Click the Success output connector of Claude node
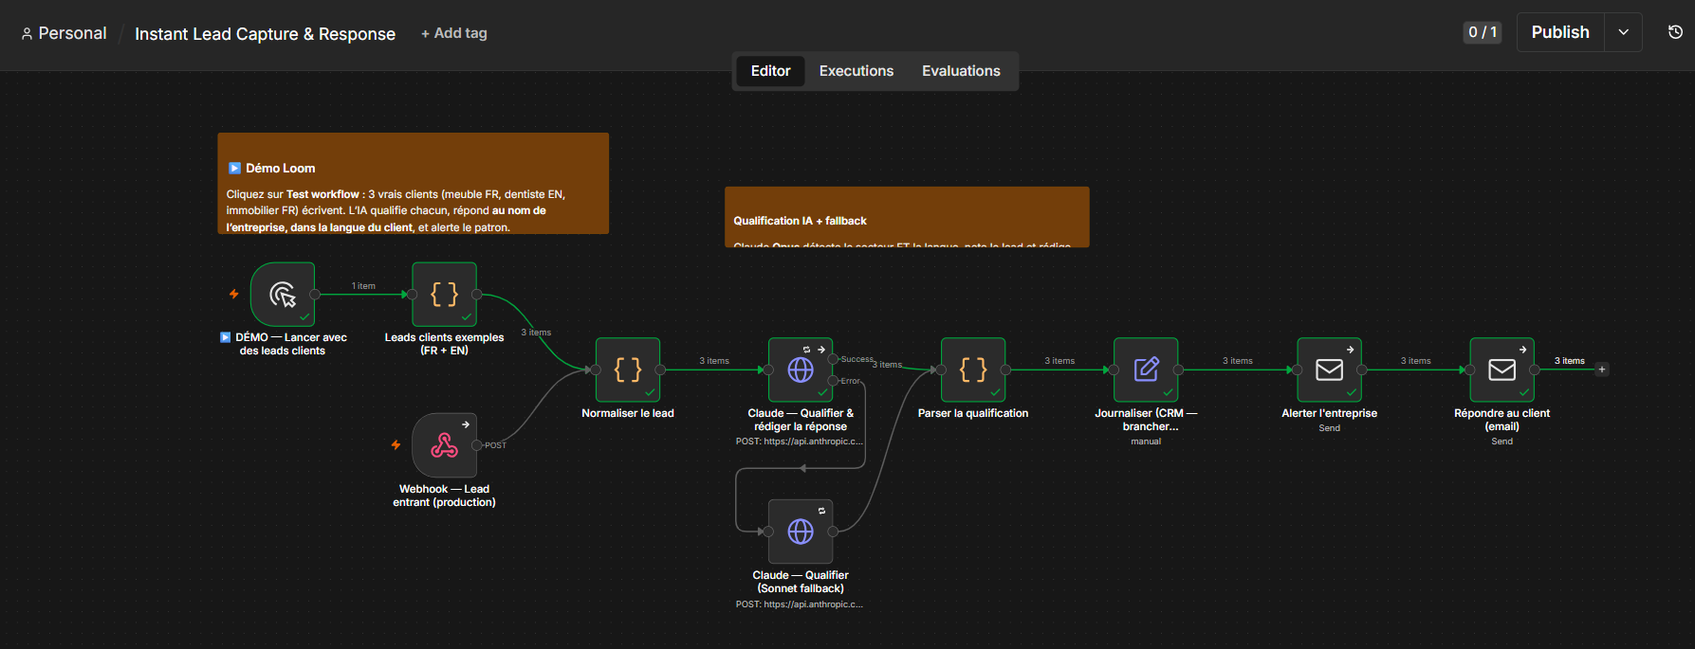The height and width of the screenshot is (649, 1695). coord(833,359)
